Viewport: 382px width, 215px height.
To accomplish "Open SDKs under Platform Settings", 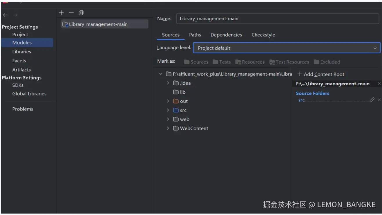I will pyautogui.click(x=18, y=85).
